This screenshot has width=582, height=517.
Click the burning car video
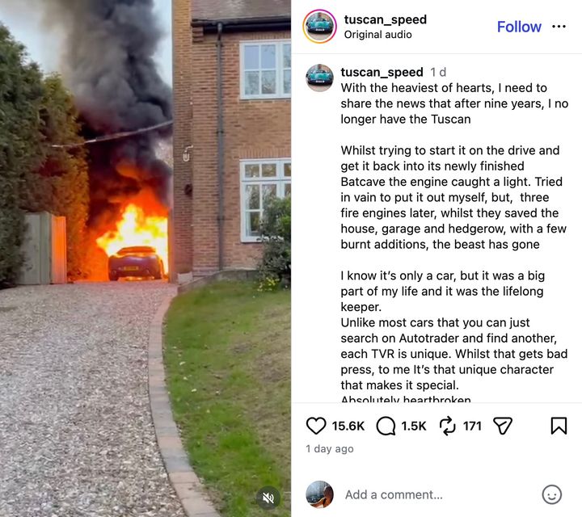coord(145,258)
